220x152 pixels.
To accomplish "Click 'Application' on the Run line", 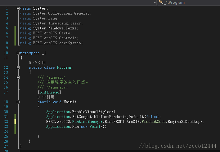I will [58, 127].
